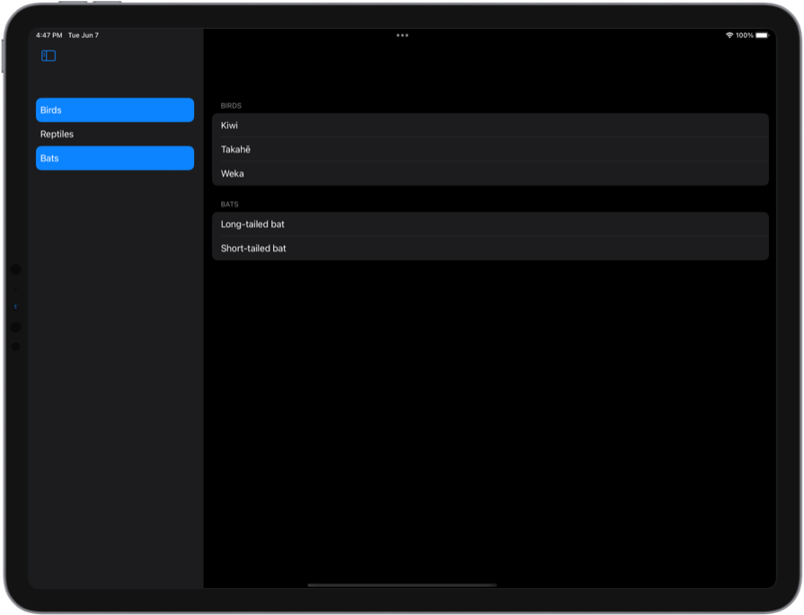804x615 pixels.
Task: Tap the BIRDS section header
Action: point(231,106)
